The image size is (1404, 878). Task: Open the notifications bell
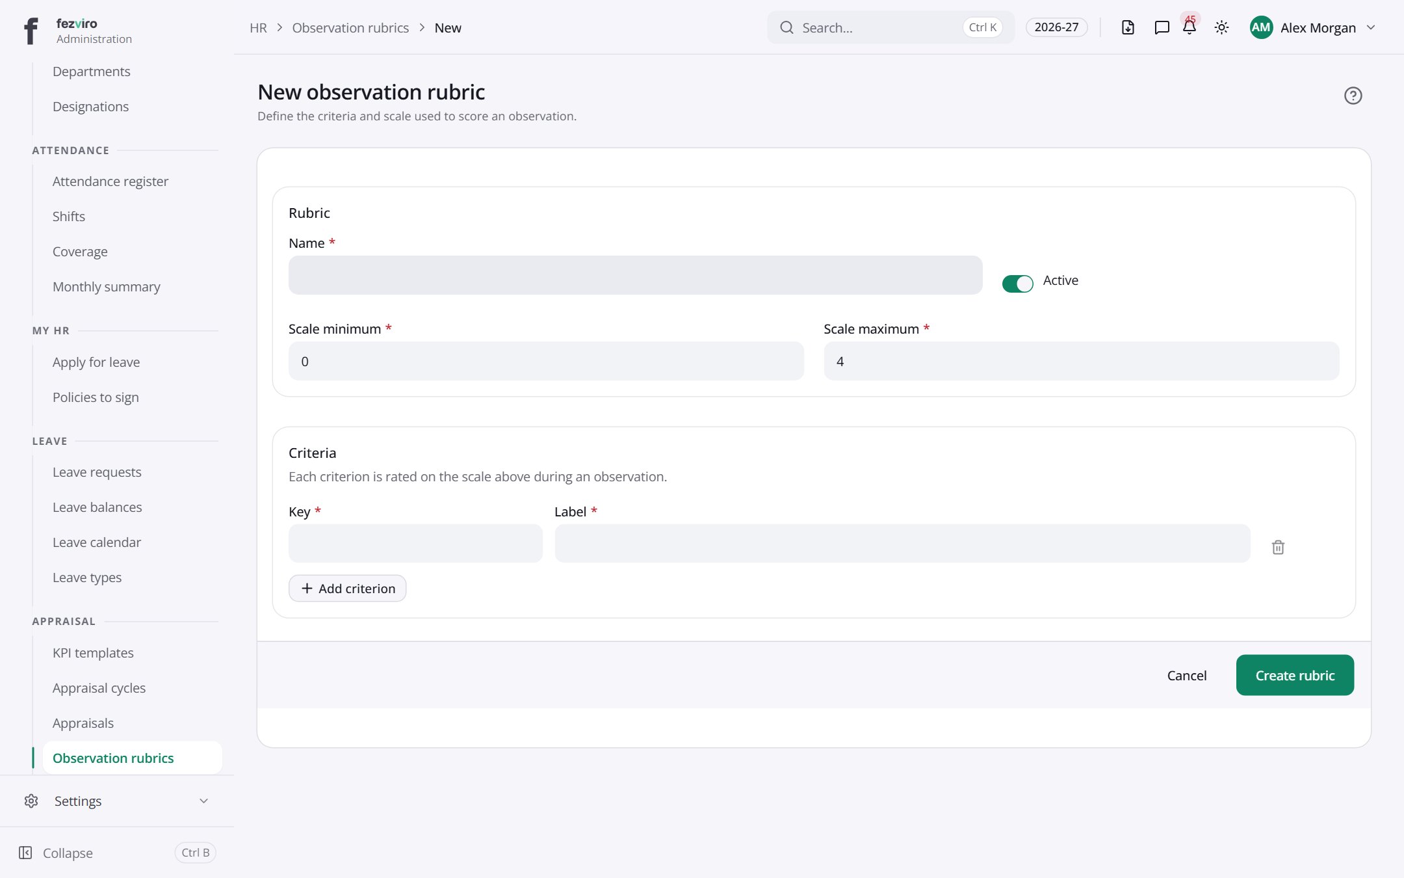click(1189, 27)
